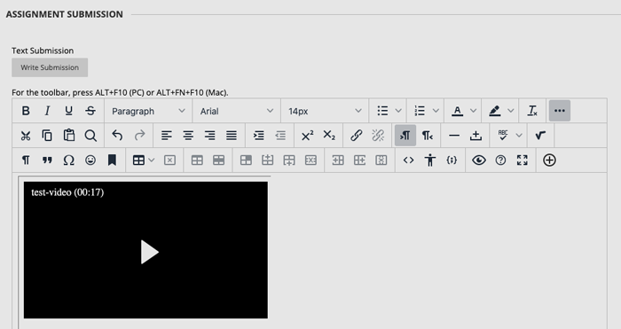The height and width of the screenshot is (329, 621).
Task: Align text left
Action: 167,136
